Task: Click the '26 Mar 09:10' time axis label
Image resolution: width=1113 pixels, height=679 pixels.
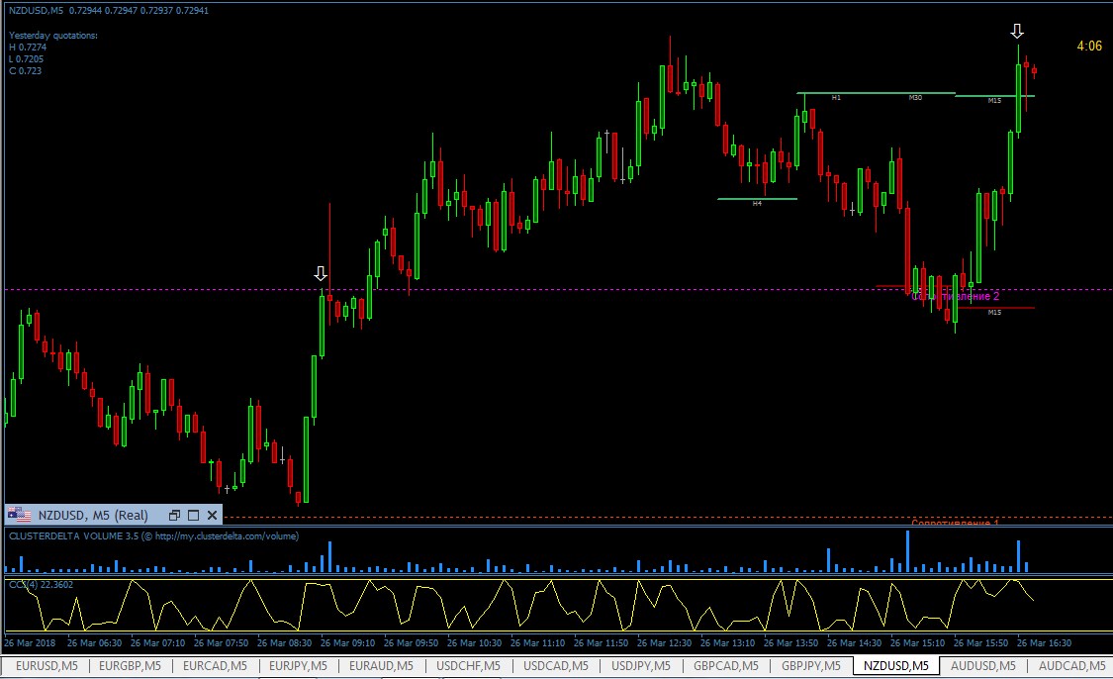Action: coord(348,642)
